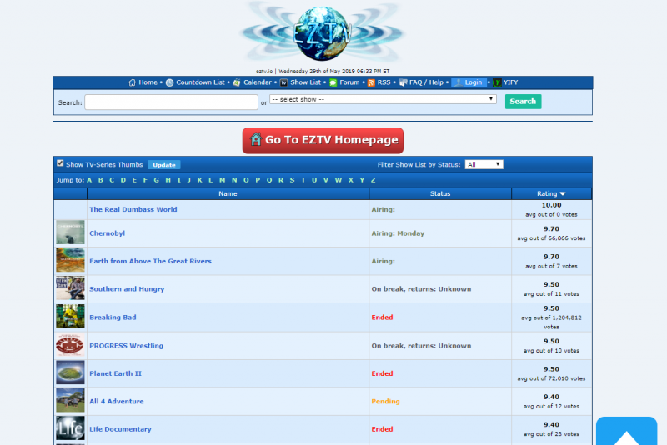
Task: Click the orange RSS feed icon
Action: [x=371, y=82]
